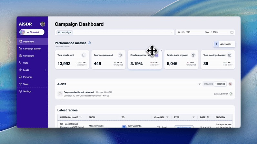Open the date range calendar icon

232,32
